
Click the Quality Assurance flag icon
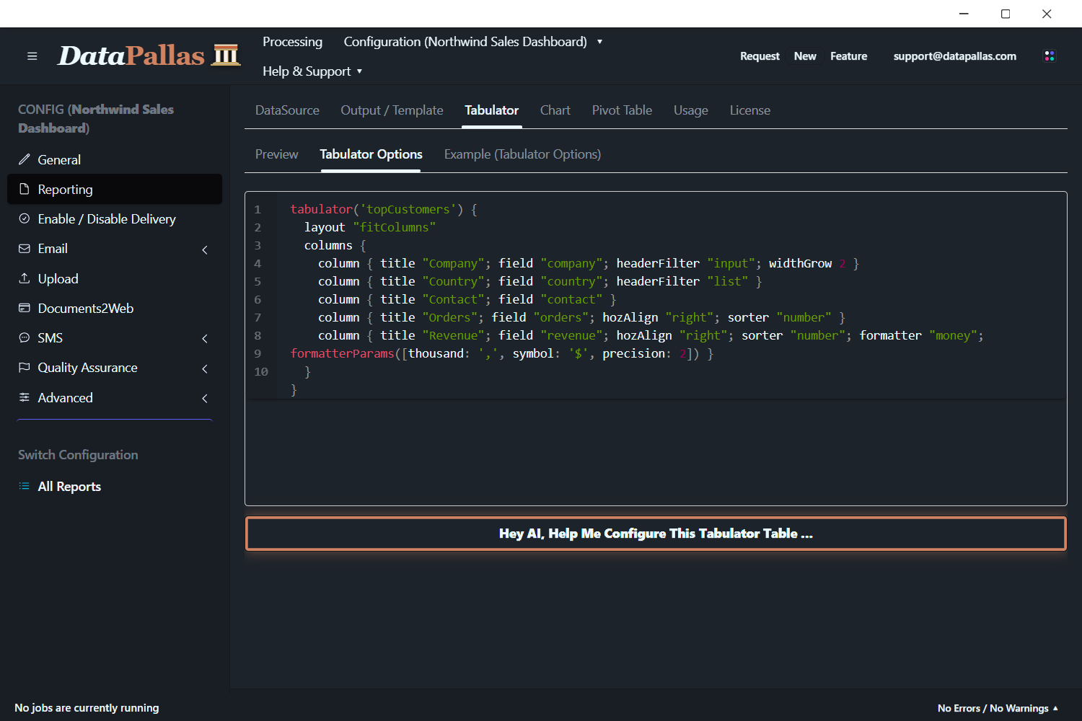(x=25, y=367)
